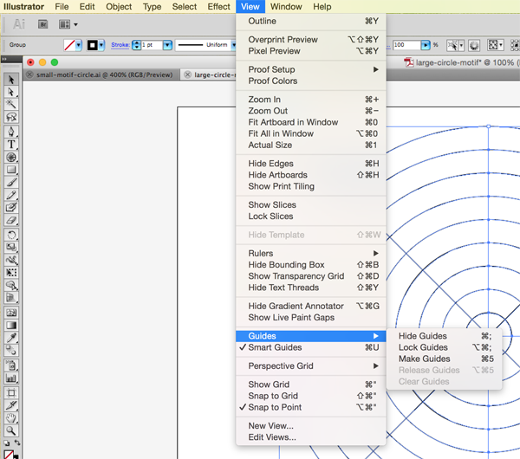
Task: Open Adobe Bridge from Br icon
Action: click(x=42, y=24)
